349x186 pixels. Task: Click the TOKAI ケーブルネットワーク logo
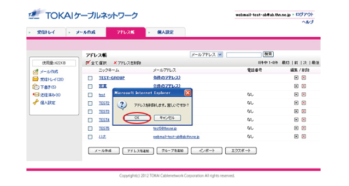tap(83, 14)
